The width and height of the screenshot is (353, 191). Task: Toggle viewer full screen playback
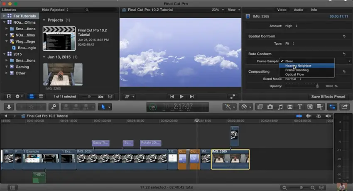tap(233, 96)
